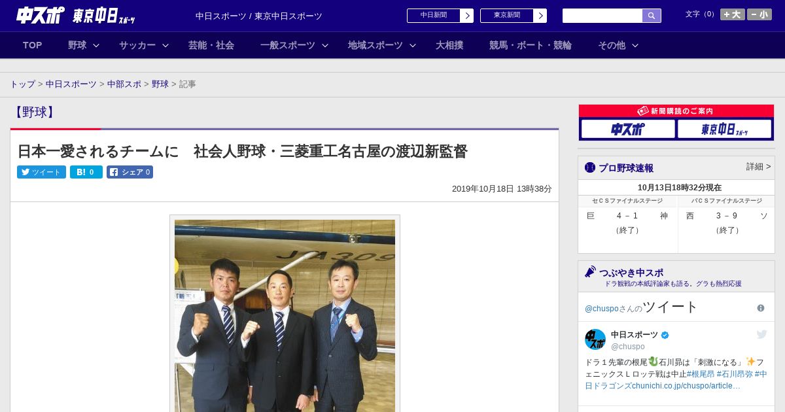
Task: Click 野球 breadcrumb link
Action: point(160,84)
